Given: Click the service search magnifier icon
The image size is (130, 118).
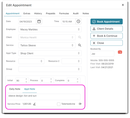Looking at the screenshot, I should click(x=80, y=45).
